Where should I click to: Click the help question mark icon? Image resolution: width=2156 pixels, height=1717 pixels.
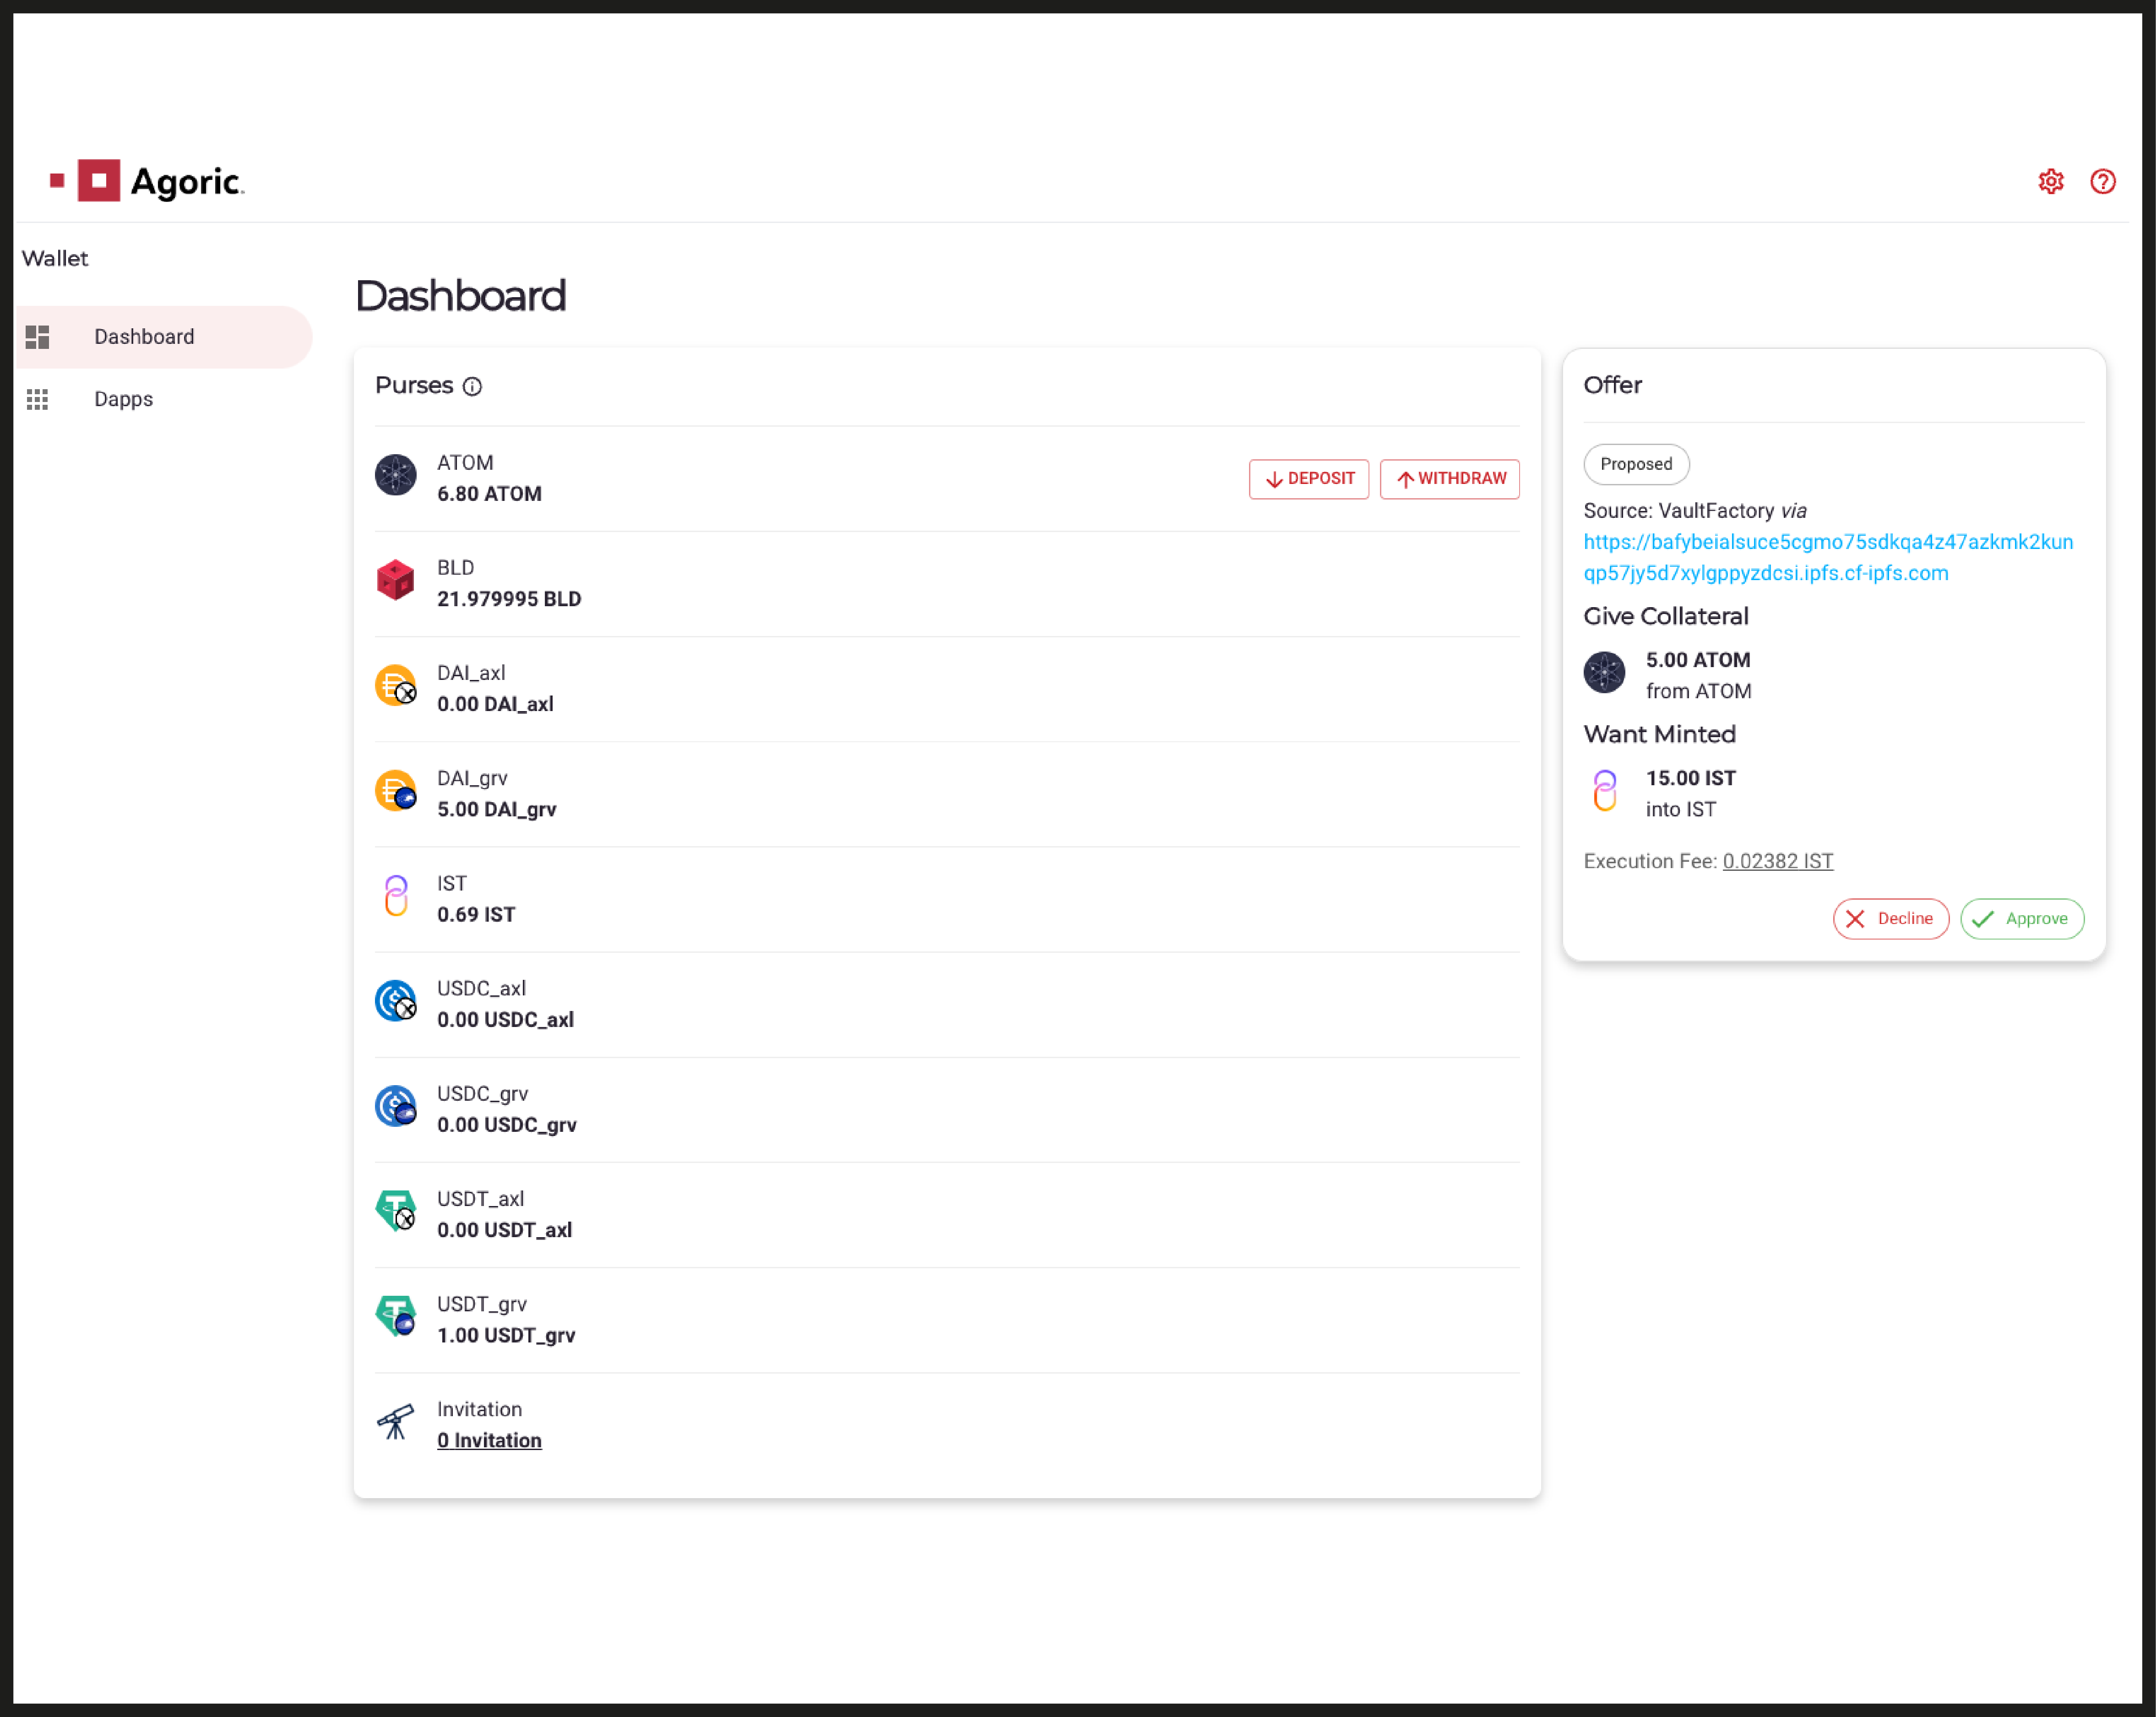(2102, 181)
